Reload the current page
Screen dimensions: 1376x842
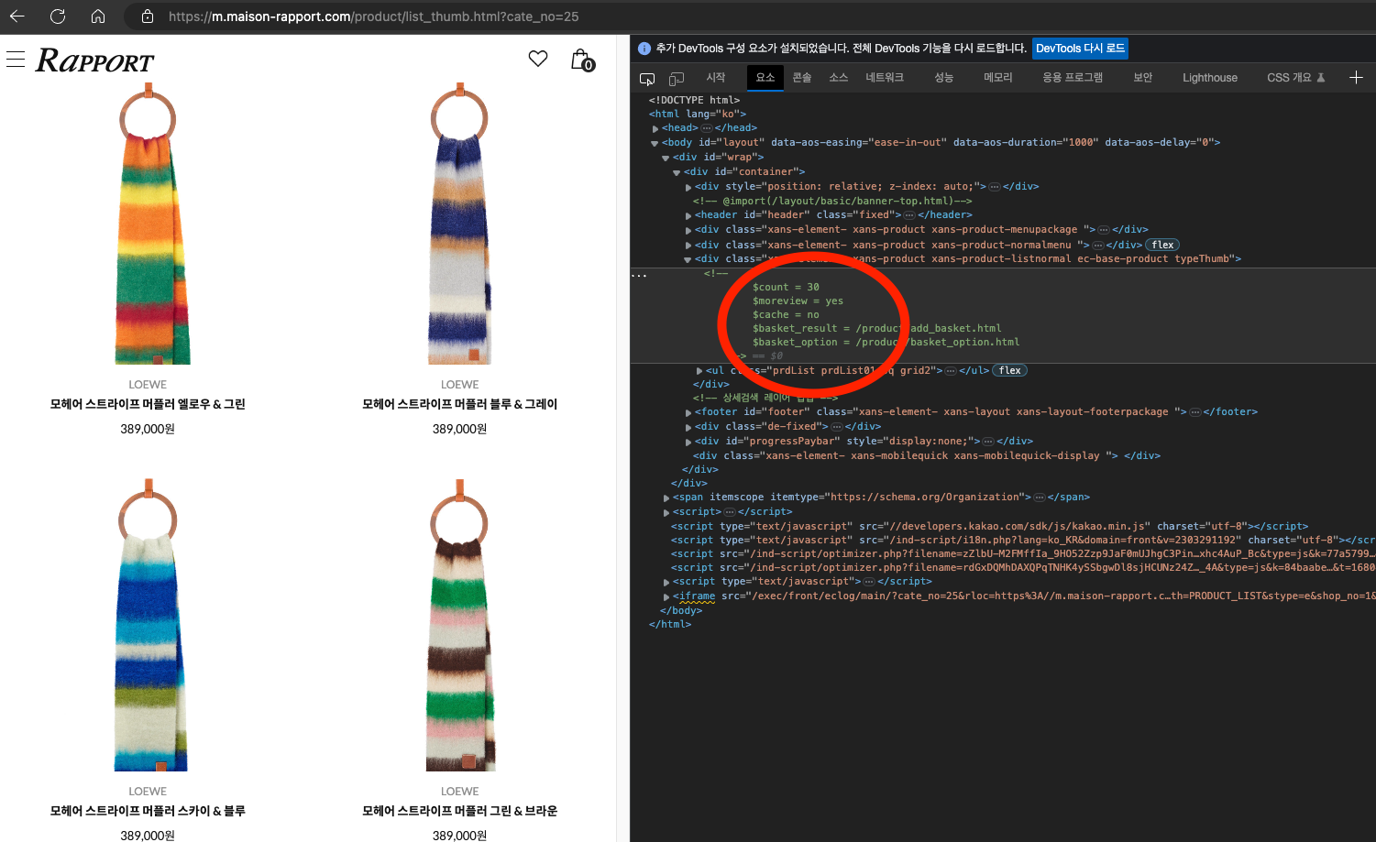[58, 16]
